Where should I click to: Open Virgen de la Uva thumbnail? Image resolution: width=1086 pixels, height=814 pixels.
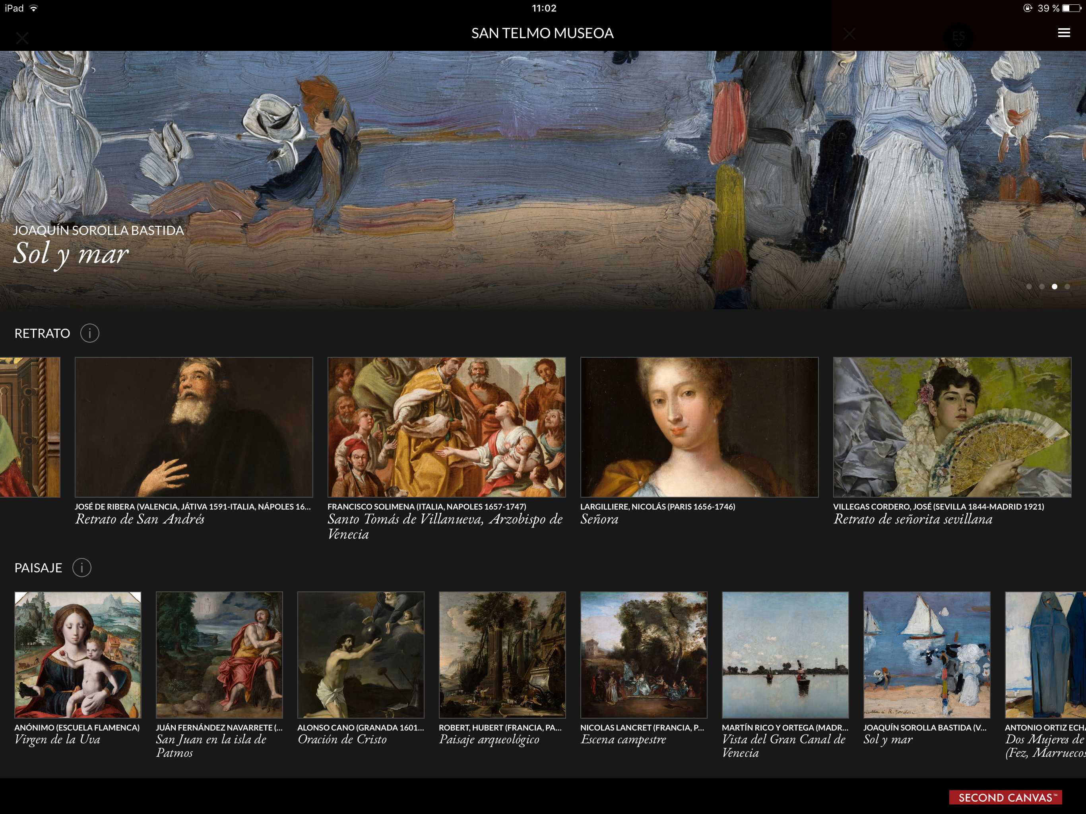tap(78, 655)
